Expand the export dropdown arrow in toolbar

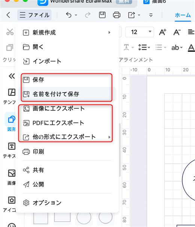(139, 15)
